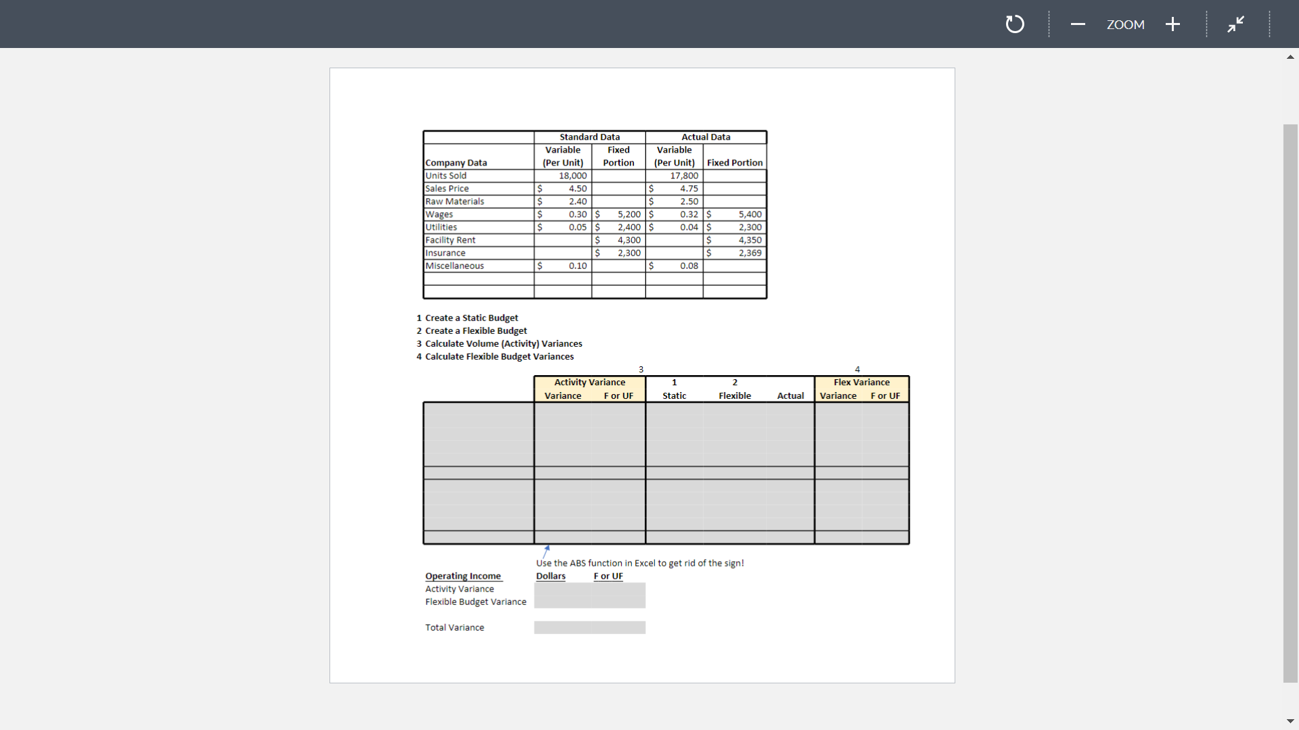The width and height of the screenshot is (1299, 730).
Task: Click the scroll-down arrow on right scrollbar
Action: (x=1290, y=721)
